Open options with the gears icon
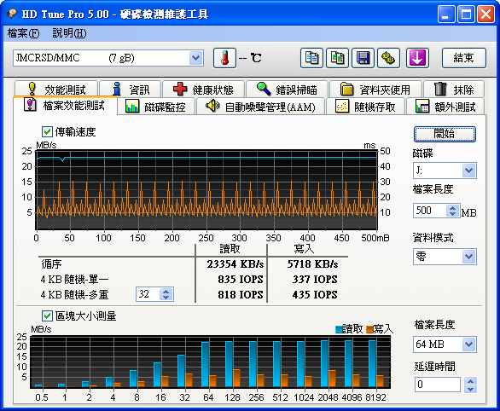500x411 pixels. click(388, 58)
